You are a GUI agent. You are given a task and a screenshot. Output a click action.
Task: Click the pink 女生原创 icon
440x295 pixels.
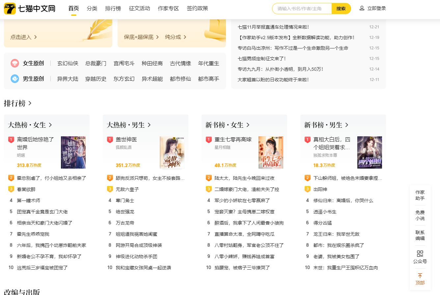coord(15,63)
